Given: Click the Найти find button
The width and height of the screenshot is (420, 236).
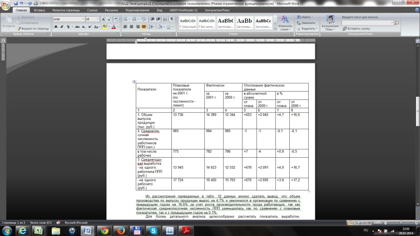Looking at the screenshot, I should 305,17.
